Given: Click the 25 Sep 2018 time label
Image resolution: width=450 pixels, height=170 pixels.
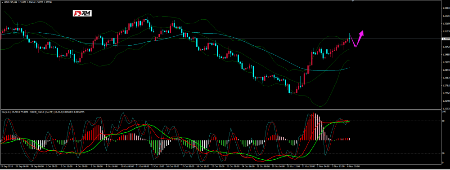Looking at the screenshot, I should click(x=7, y=166).
